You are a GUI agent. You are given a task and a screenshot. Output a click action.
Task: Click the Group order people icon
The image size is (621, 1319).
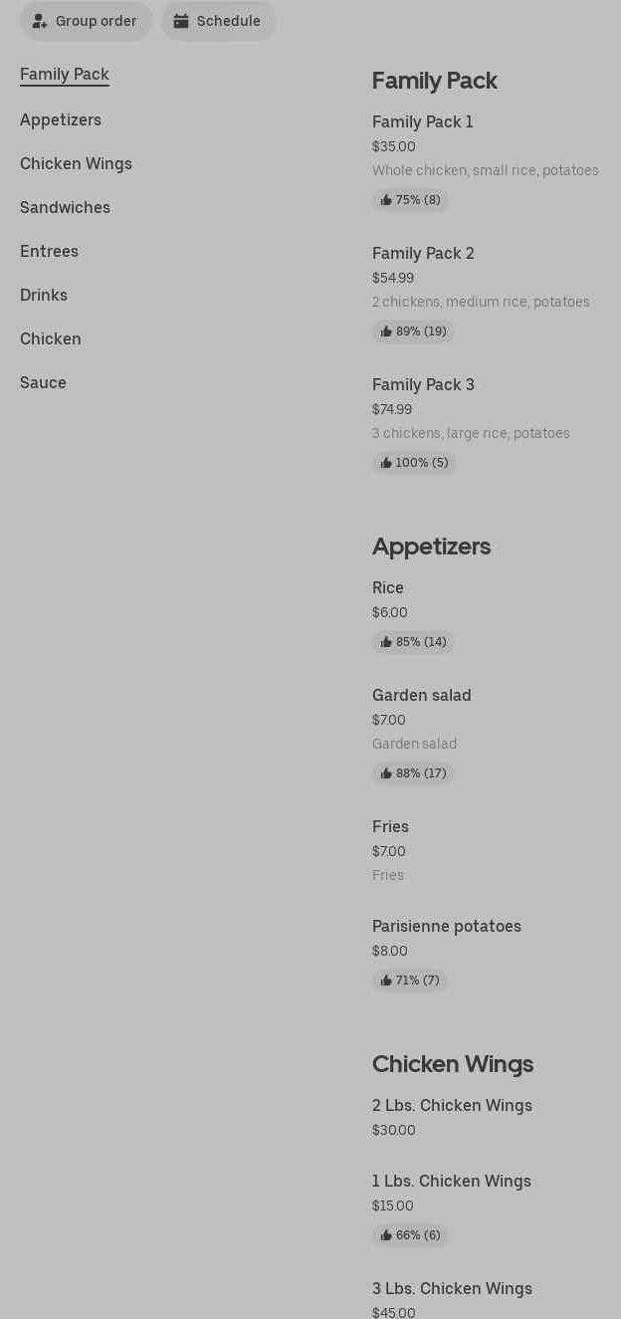(x=40, y=21)
